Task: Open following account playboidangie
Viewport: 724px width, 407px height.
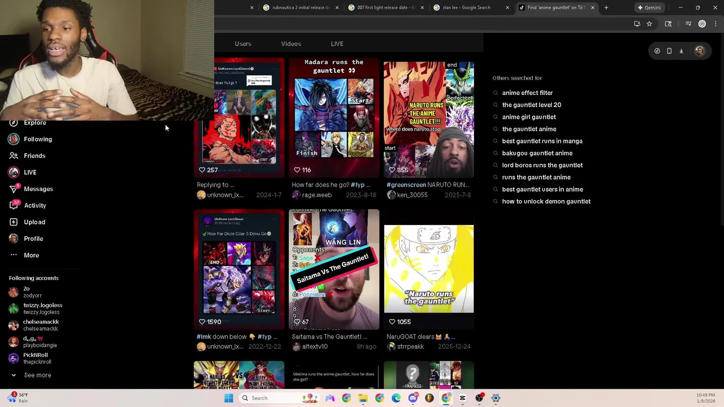Action: point(32,342)
